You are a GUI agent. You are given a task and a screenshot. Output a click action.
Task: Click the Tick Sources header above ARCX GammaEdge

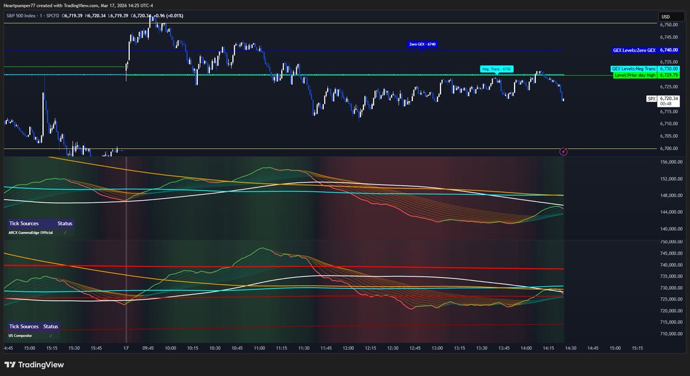pos(23,223)
